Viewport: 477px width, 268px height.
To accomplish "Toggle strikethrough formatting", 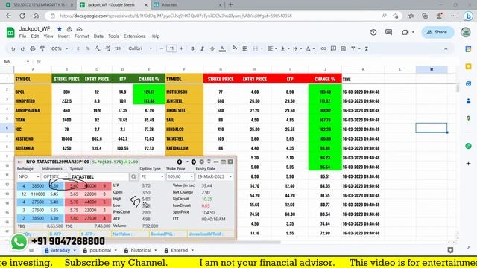I will [212, 48].
